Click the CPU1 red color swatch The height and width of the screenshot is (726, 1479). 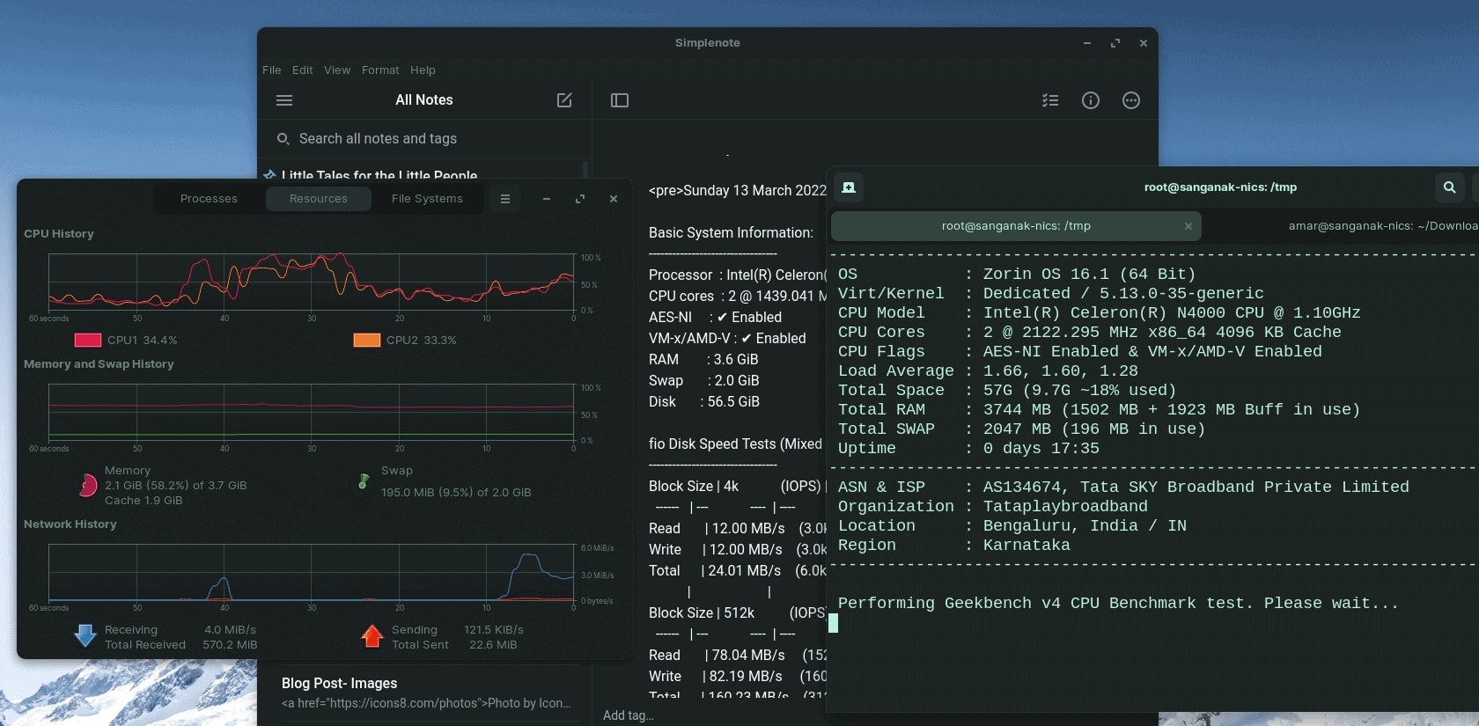tap(88, 340)
